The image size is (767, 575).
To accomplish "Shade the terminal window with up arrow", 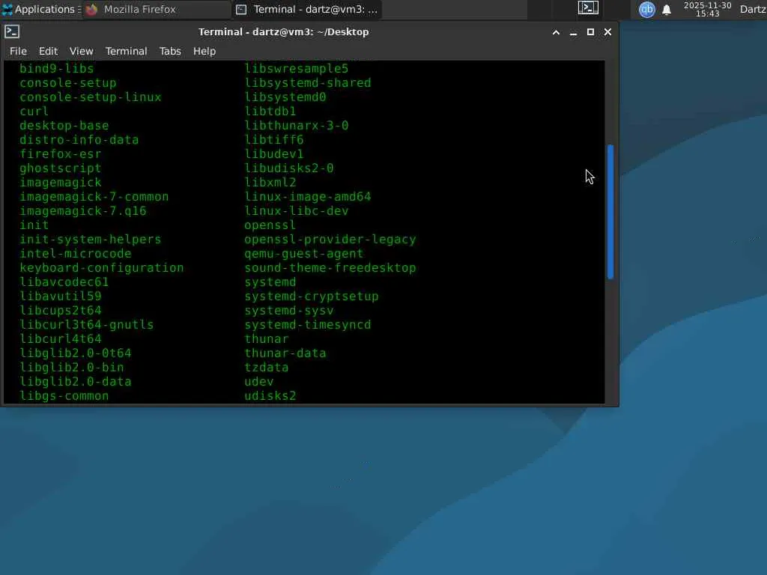I will (556, 32).
